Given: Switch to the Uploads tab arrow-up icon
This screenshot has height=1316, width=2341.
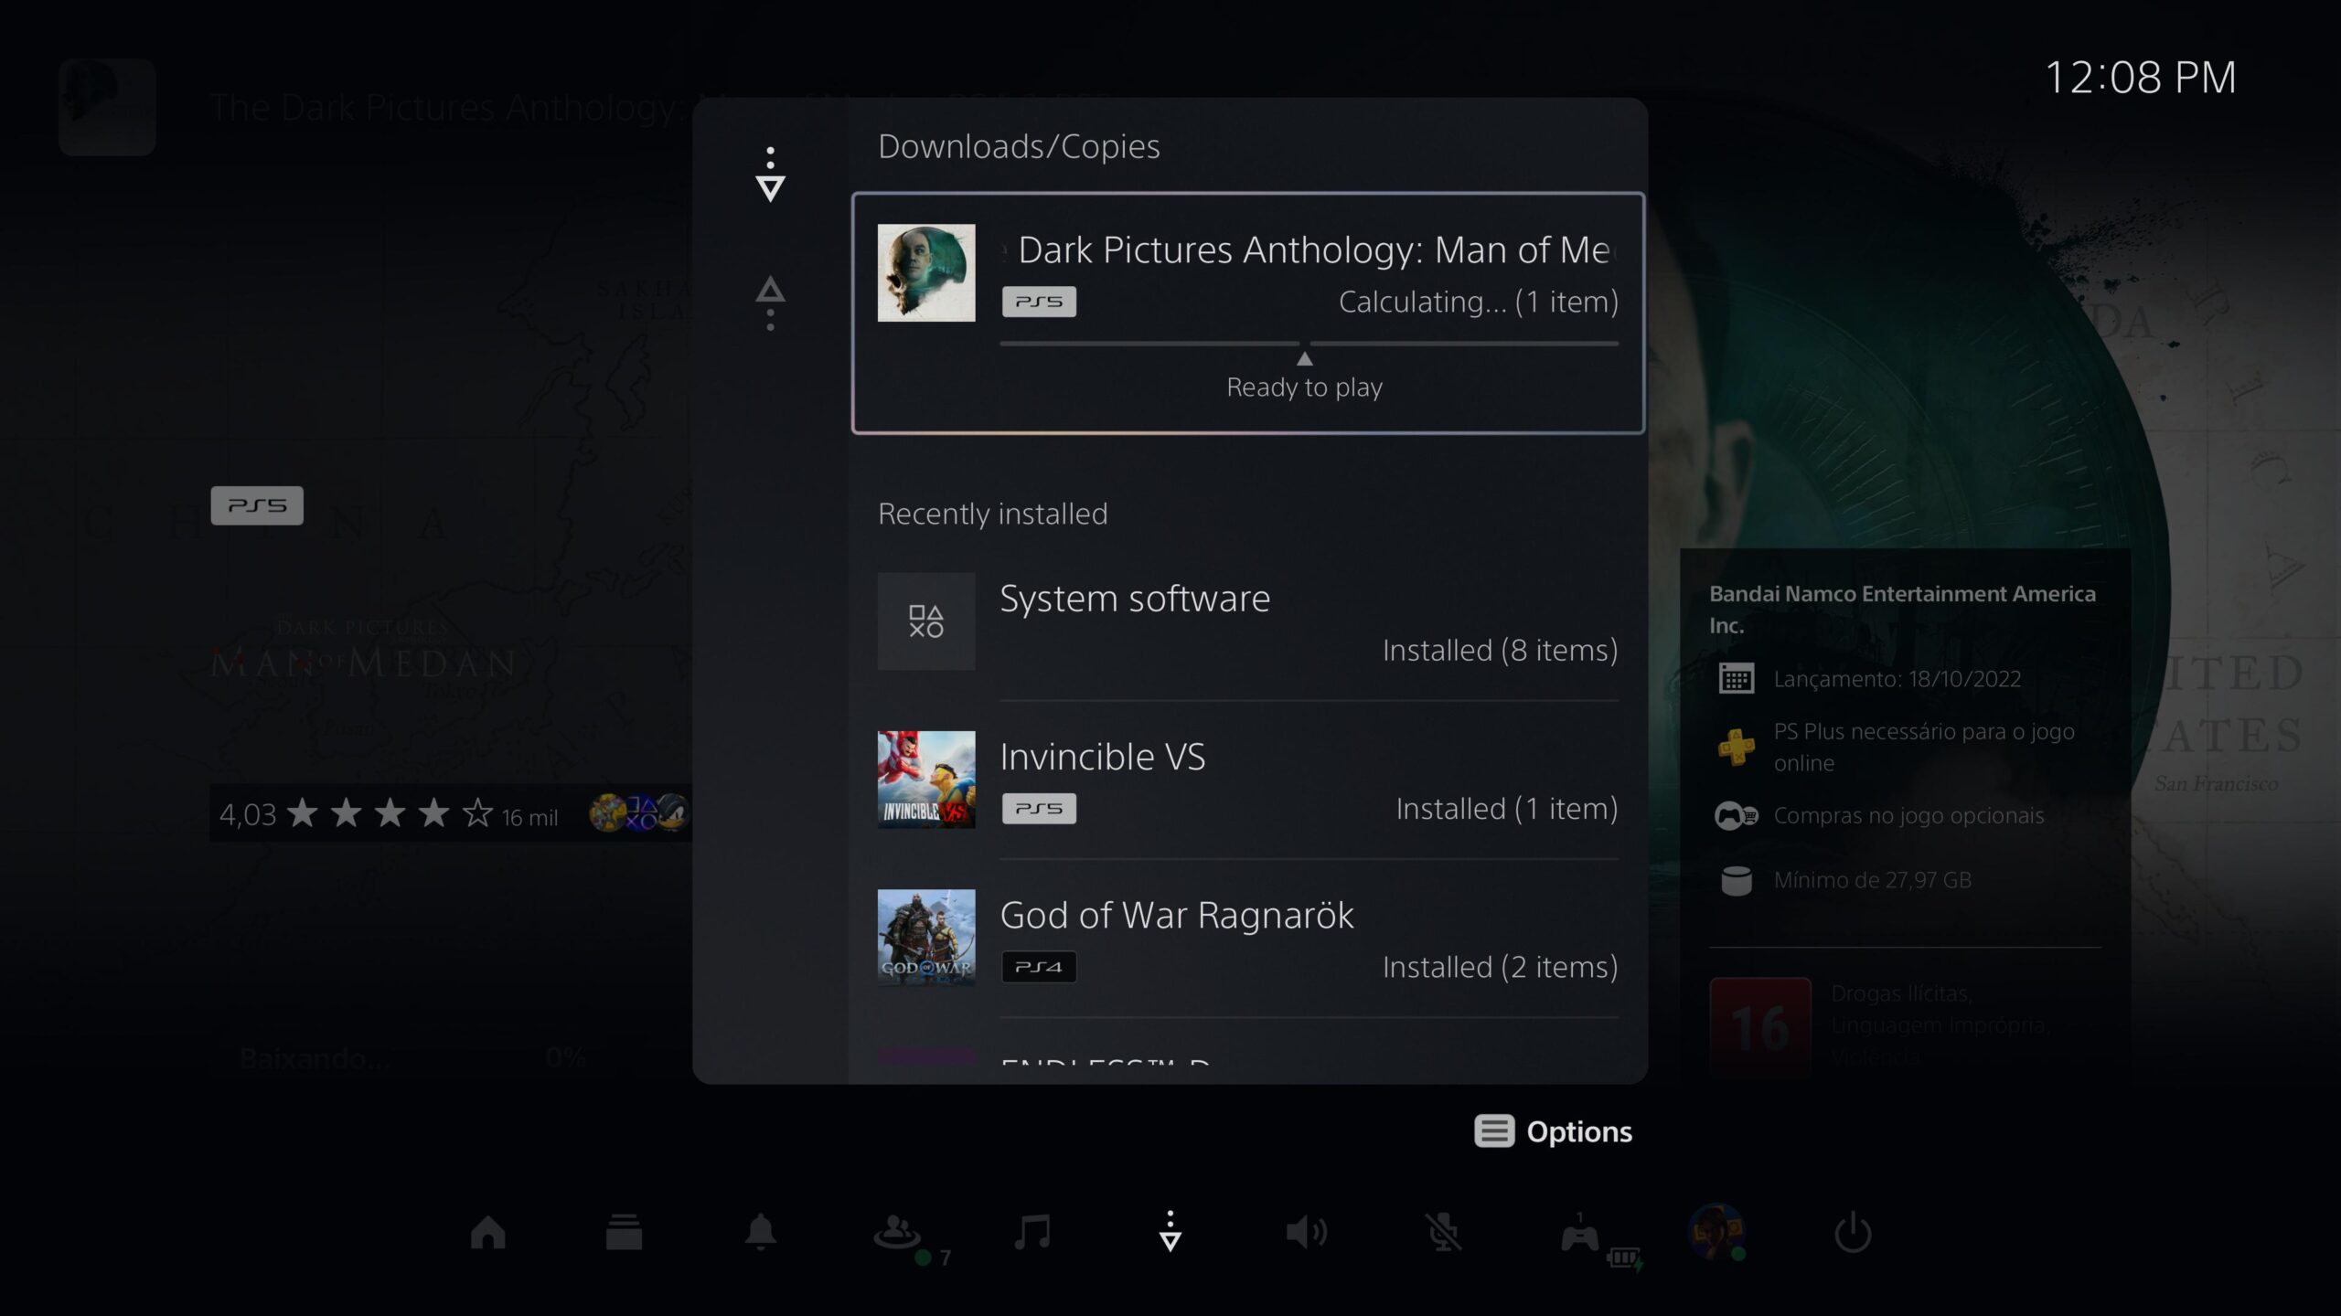Looking at the screenshot, I should click(770, 303).
